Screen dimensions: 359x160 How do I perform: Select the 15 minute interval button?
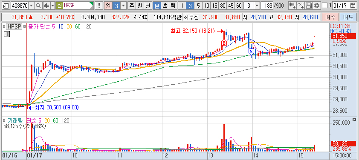coord(214,6)
